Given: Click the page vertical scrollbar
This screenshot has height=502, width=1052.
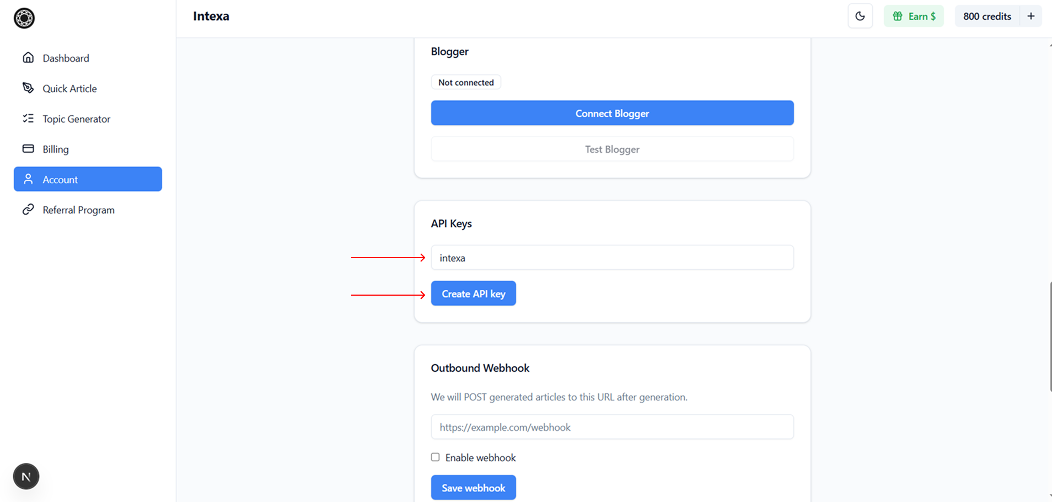Looking at the screenshot, I should point(1050,337).
